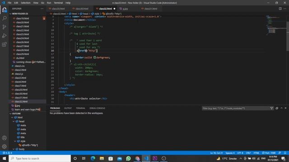Open the Run and Debug view
The image size is (289, 162).
point(4,36)
